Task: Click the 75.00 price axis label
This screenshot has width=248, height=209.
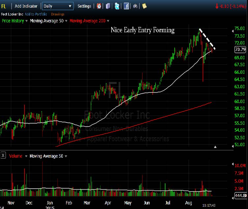Action: pos(239,29)
